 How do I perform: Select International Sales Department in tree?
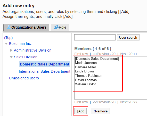click(x=44, y=71)
